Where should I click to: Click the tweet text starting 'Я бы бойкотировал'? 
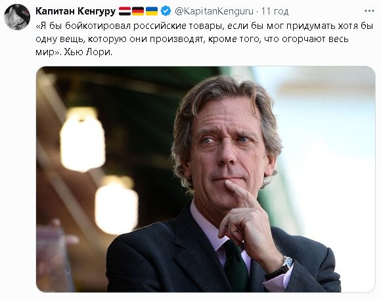pyautogui.click(x=204, y=39)
